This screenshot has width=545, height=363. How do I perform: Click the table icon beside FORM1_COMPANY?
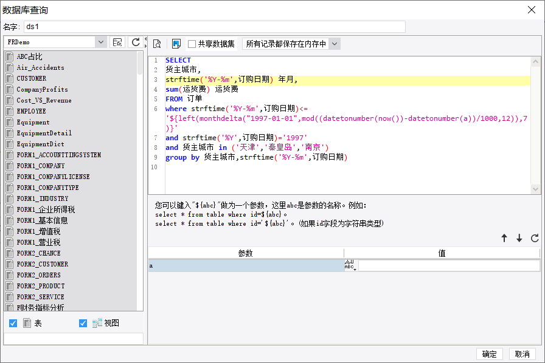(x=10, y=166)
